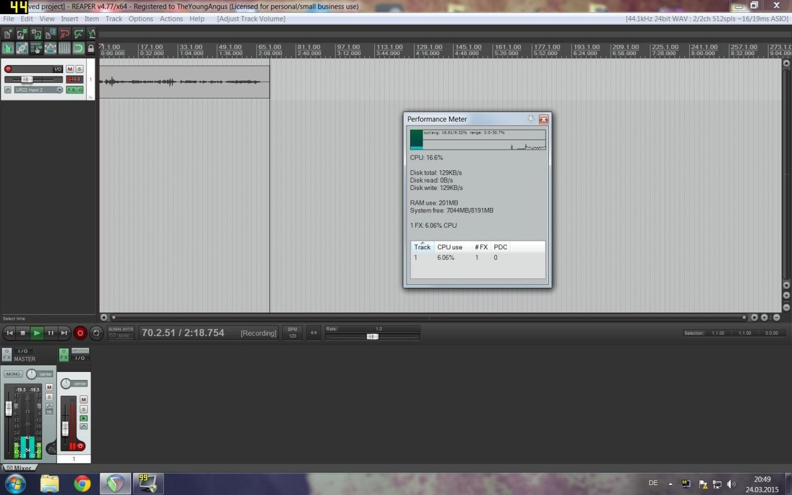Click the Master volume fader in mixer

coord(9,408)
